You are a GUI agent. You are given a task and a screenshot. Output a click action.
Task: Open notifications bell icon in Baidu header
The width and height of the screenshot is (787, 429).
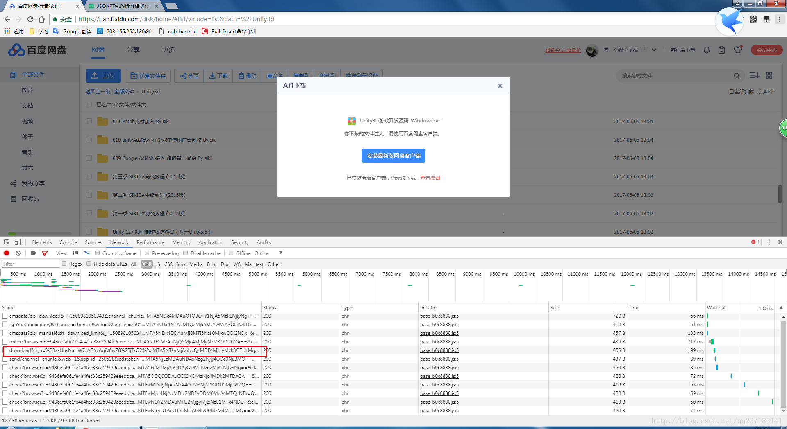tap(707, 50)
